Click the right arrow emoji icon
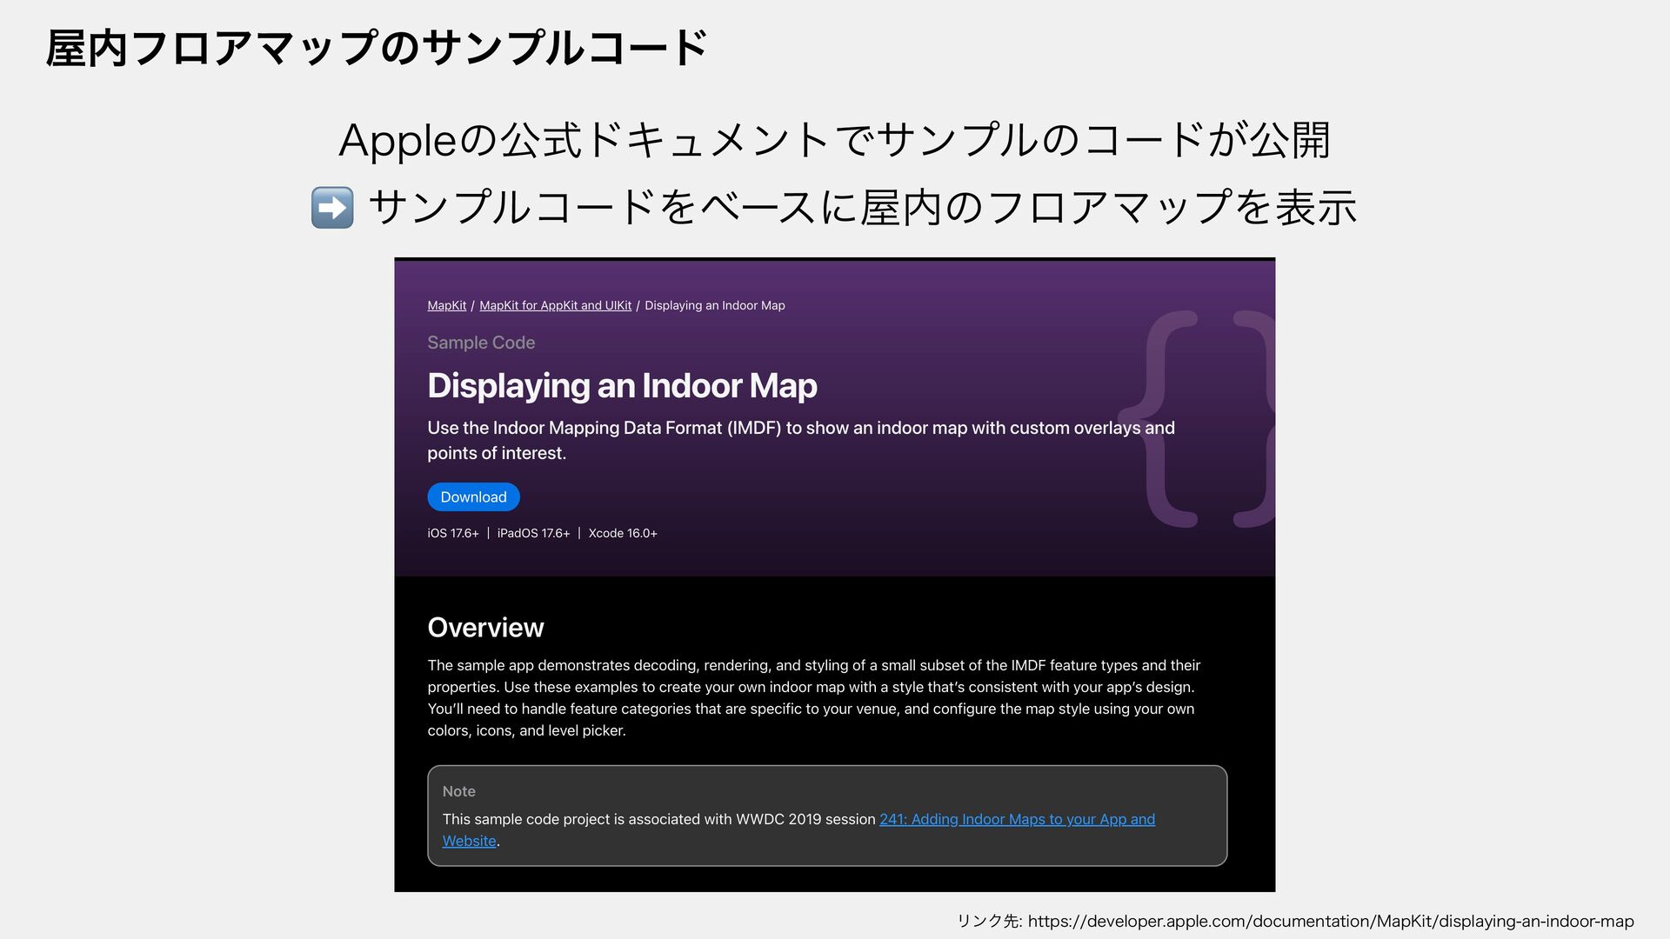Screen dimensions: 1670x939 (332, 208)
